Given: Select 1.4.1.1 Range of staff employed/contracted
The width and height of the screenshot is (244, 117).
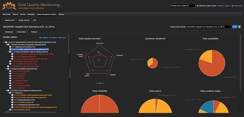Looking at the screenshot, I should pyautogui.click(x=33, y=95).
